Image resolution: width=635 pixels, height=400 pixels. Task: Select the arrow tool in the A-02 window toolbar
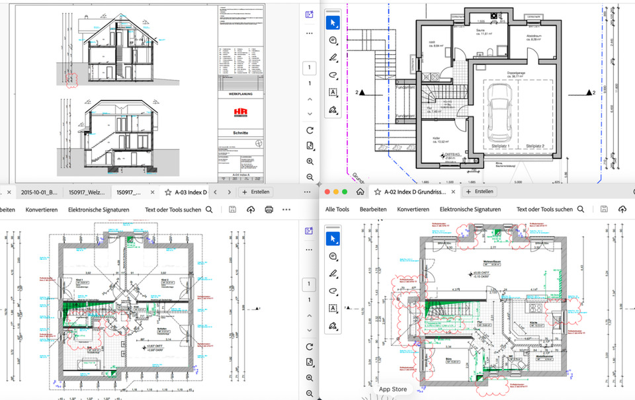tap(333, 238)
